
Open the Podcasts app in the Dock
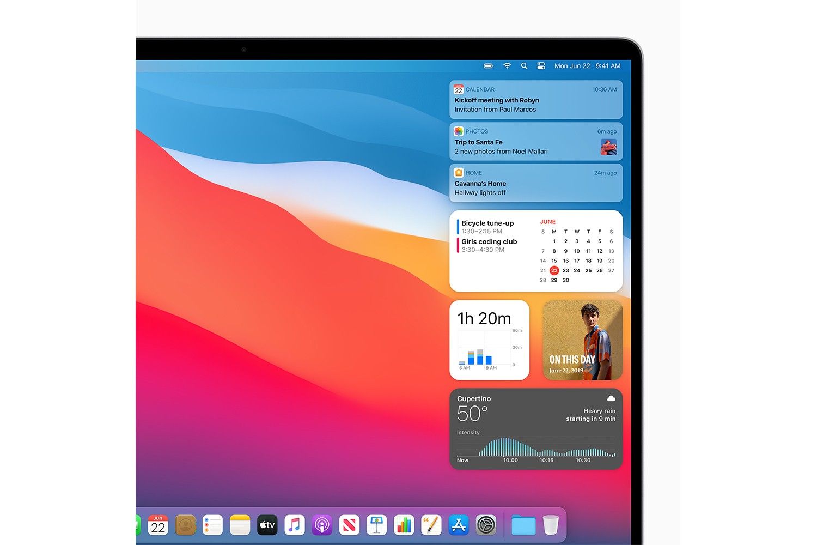coord(322,525)
